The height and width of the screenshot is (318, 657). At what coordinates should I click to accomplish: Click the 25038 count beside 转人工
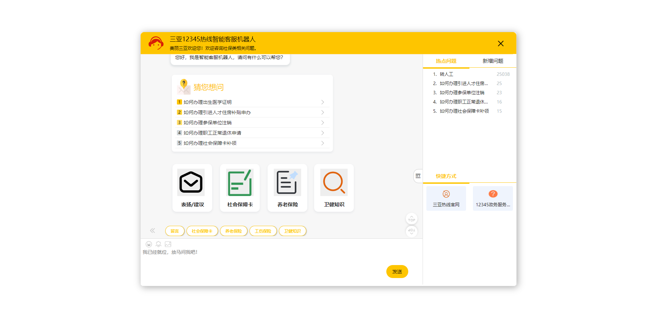pyautogui.click(x=503, y=74)
